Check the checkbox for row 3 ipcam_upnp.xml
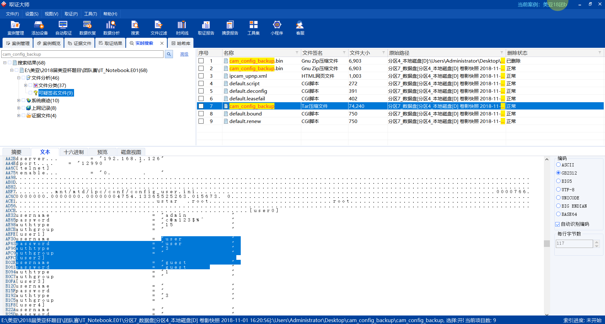Image resolution: width=605 pixels, height=324 pixels. (201, 76)
